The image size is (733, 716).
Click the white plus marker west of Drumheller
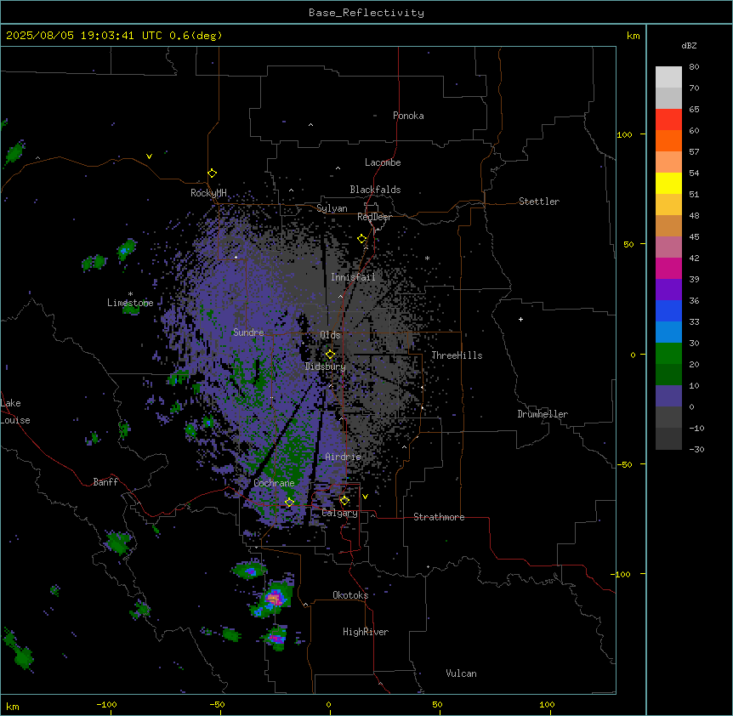[520, 319]
